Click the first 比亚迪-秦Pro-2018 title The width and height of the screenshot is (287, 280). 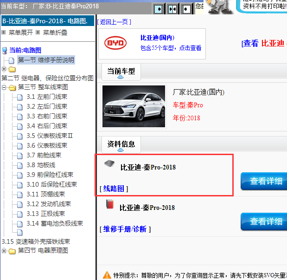coord(148,168)
